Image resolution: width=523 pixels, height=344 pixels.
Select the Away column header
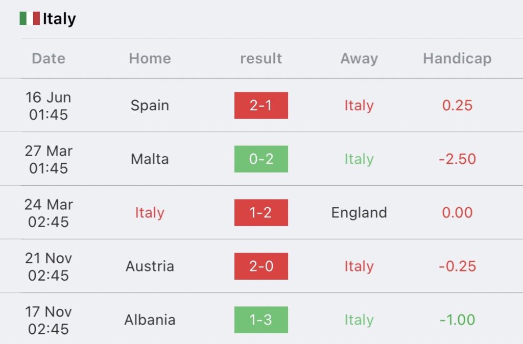coord(359,59)
